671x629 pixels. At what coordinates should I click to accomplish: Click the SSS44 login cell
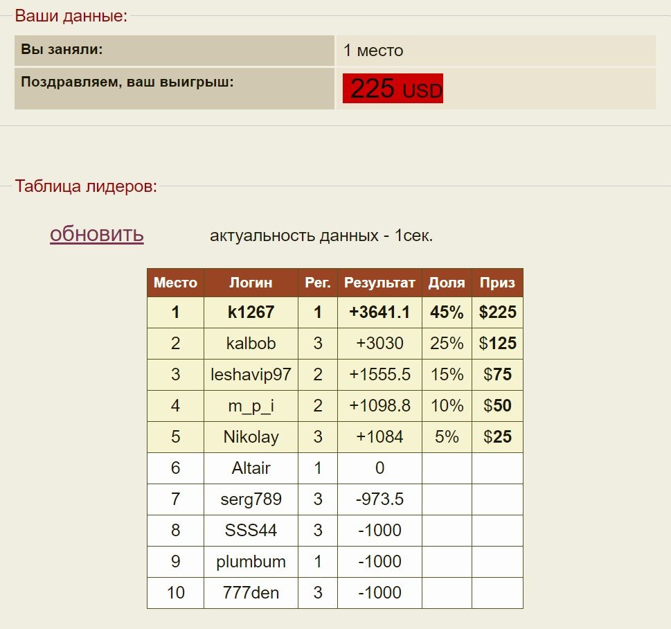pos(251,531)
